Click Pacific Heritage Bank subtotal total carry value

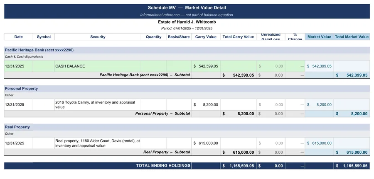pyautogui.click(x=238, y=75)
